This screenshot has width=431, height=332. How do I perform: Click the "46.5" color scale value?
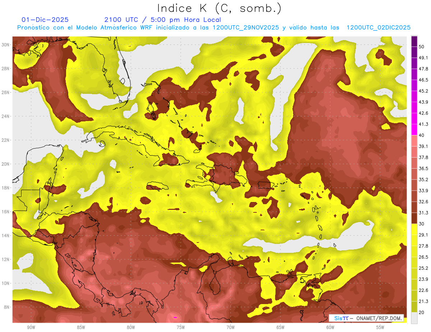[423, 80]
